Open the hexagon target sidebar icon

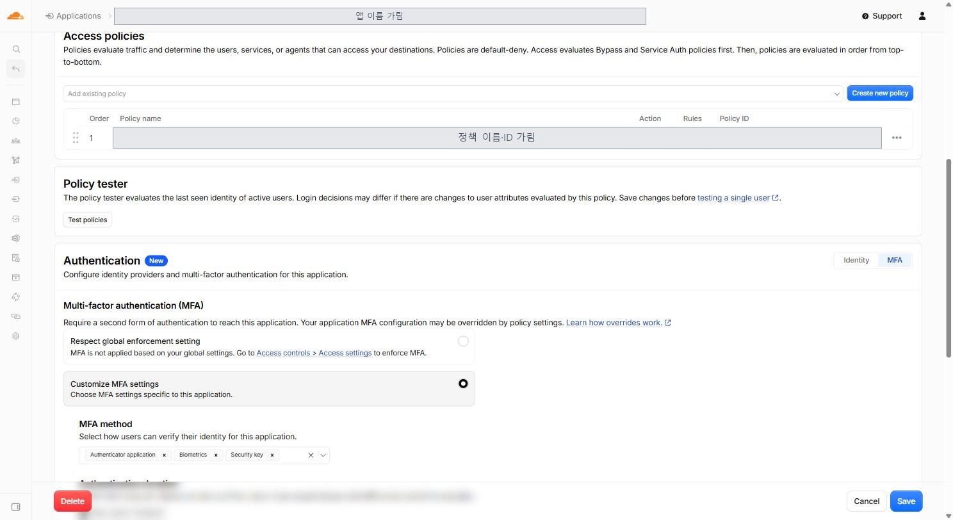click(16, 238)
